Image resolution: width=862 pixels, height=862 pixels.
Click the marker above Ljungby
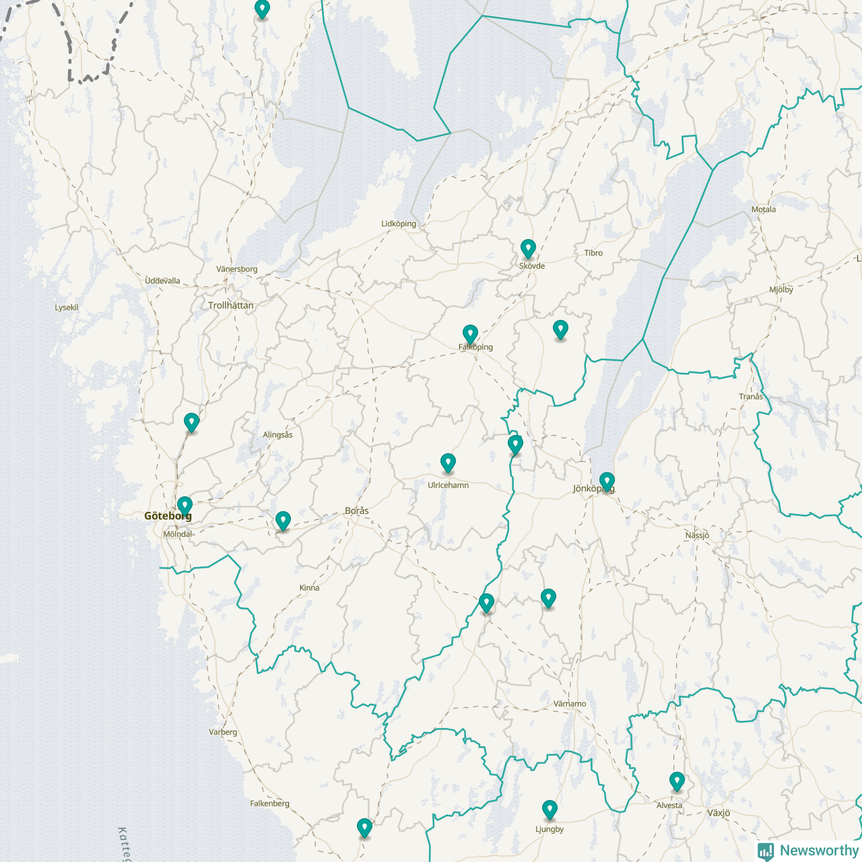(550, 809)
